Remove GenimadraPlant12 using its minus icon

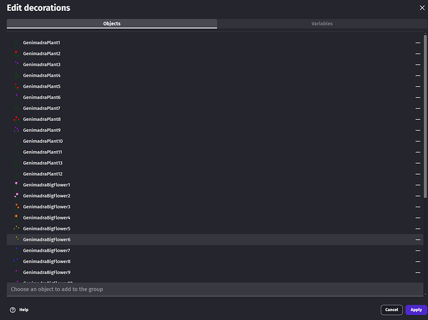pos(418,174)
